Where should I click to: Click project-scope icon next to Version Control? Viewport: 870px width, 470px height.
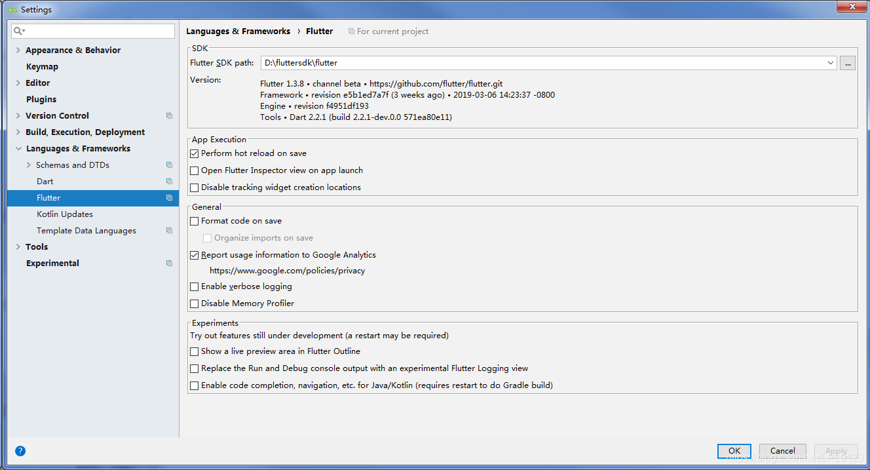pyautogui.click(x=169, y=116)
